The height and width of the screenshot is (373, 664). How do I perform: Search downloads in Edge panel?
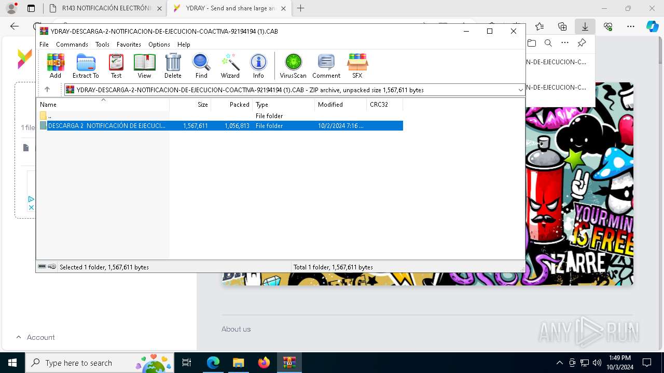click(x=548, y=43)
